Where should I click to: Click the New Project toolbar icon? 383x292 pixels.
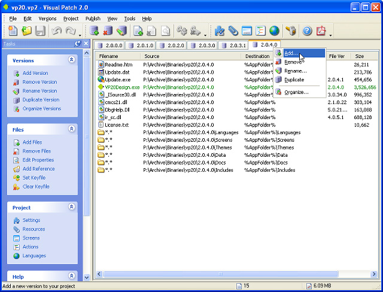tap(13, 31)
